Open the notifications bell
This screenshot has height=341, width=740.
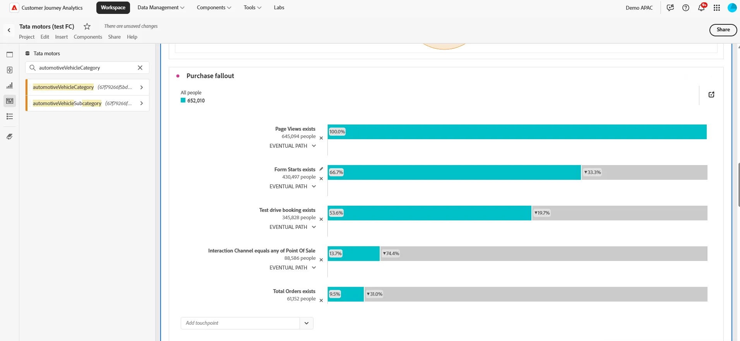tap(701, 8)
